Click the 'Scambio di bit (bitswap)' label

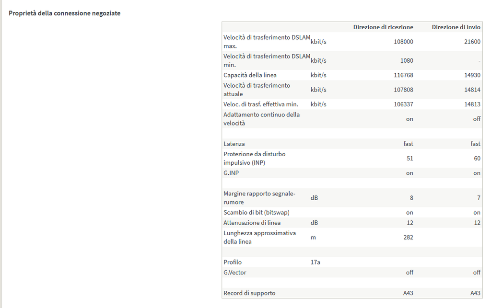tap(257, 213)
